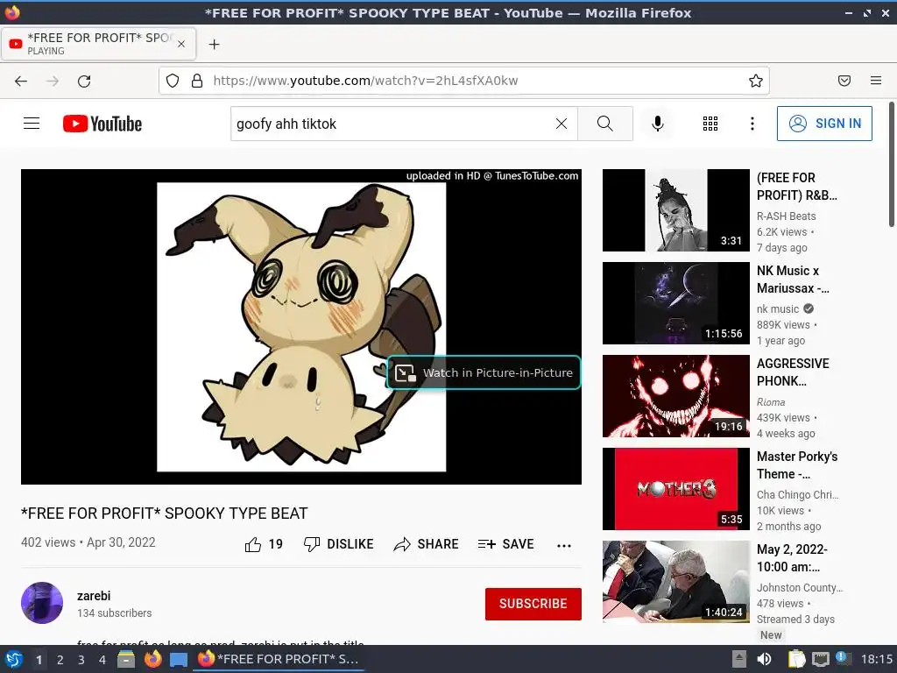Open a new browser tab

pos(214,44)
